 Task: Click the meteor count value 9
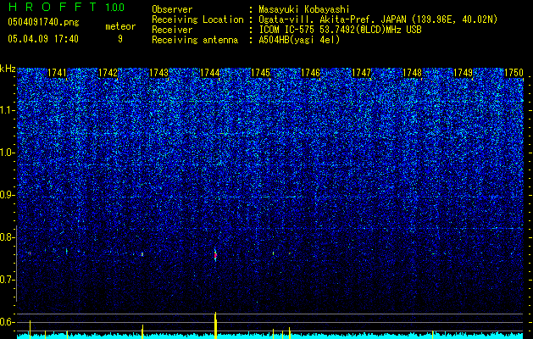tap(120, 39)
